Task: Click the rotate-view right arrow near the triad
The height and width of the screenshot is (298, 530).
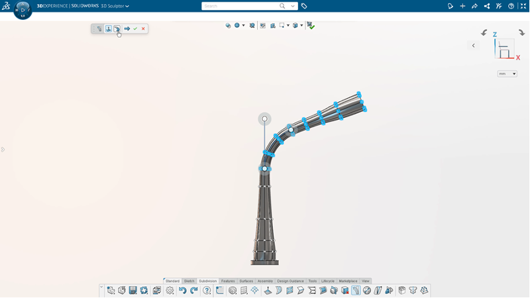Action: pyautogui.click(x=522, y=32)
